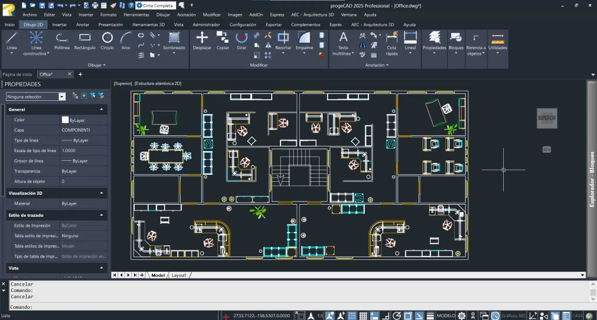
Task: Toggle the dotted snap icon in status bar
Action: coord(351,315)
